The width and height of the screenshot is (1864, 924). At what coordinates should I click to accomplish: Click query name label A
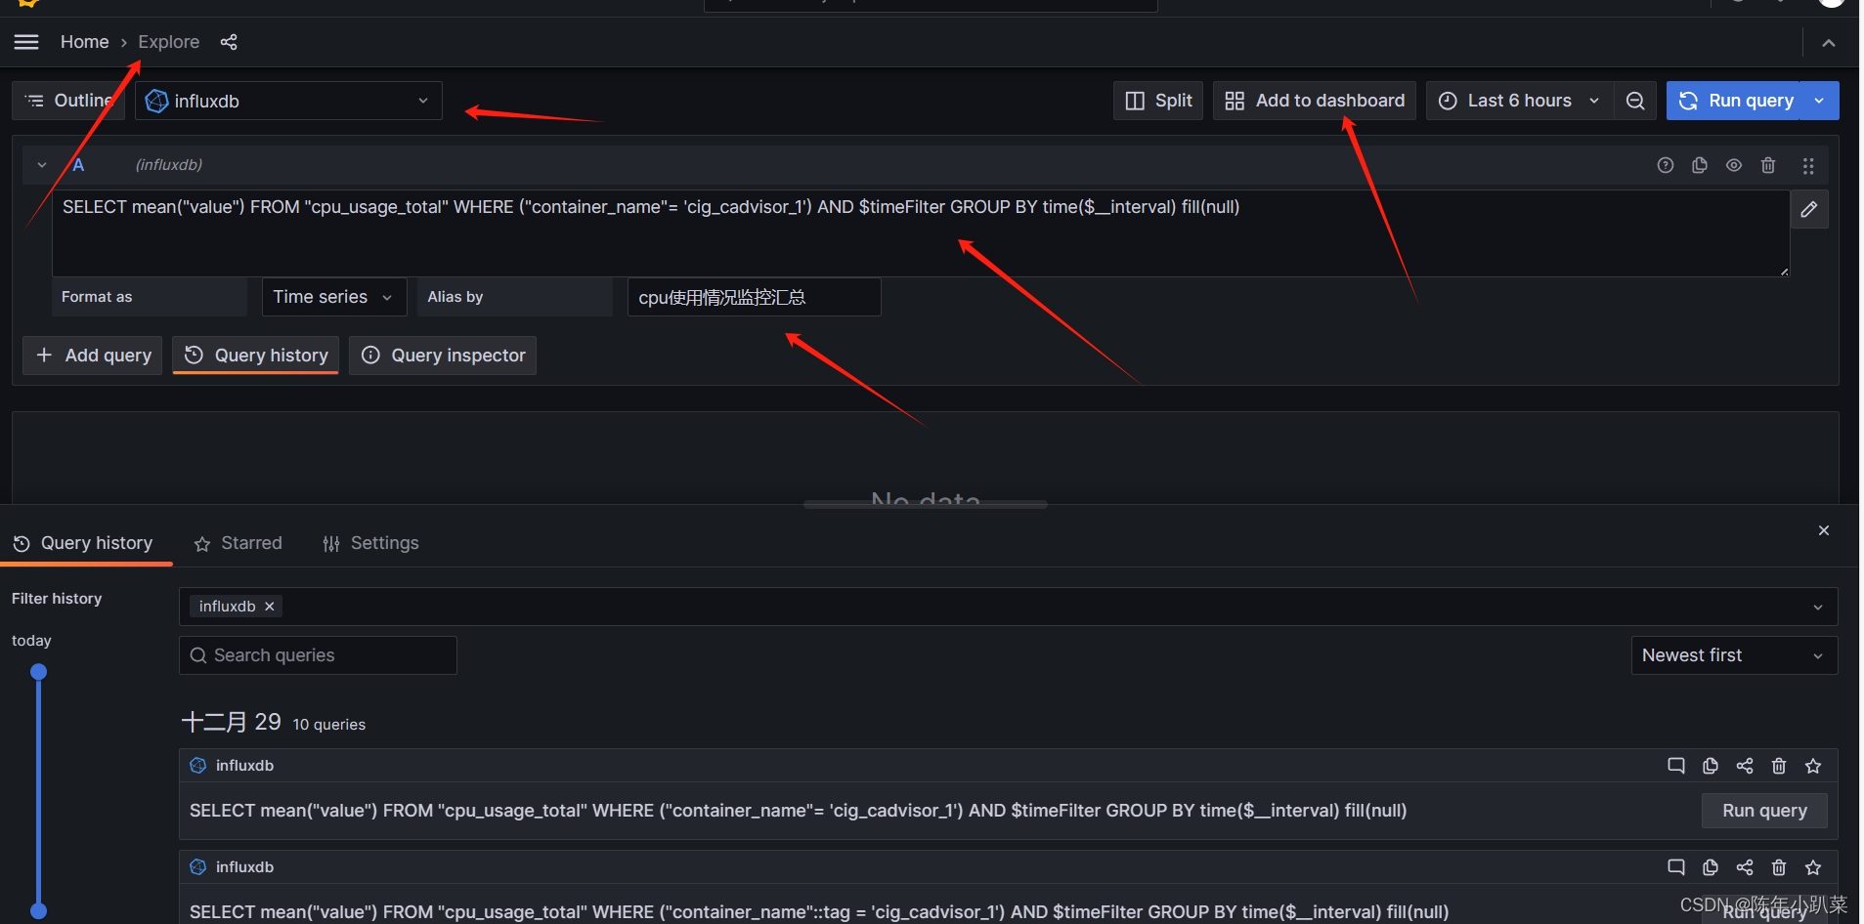78,165
